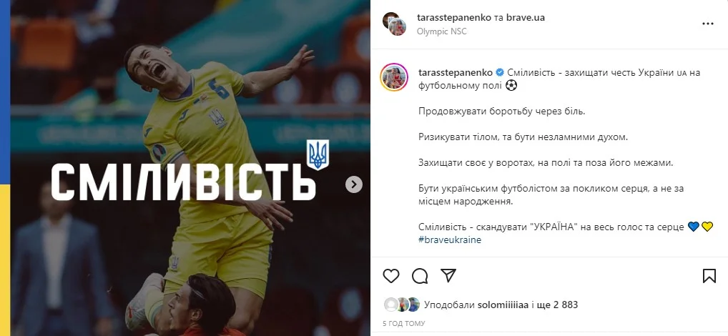Click the stacked author avatars in header

394,24
